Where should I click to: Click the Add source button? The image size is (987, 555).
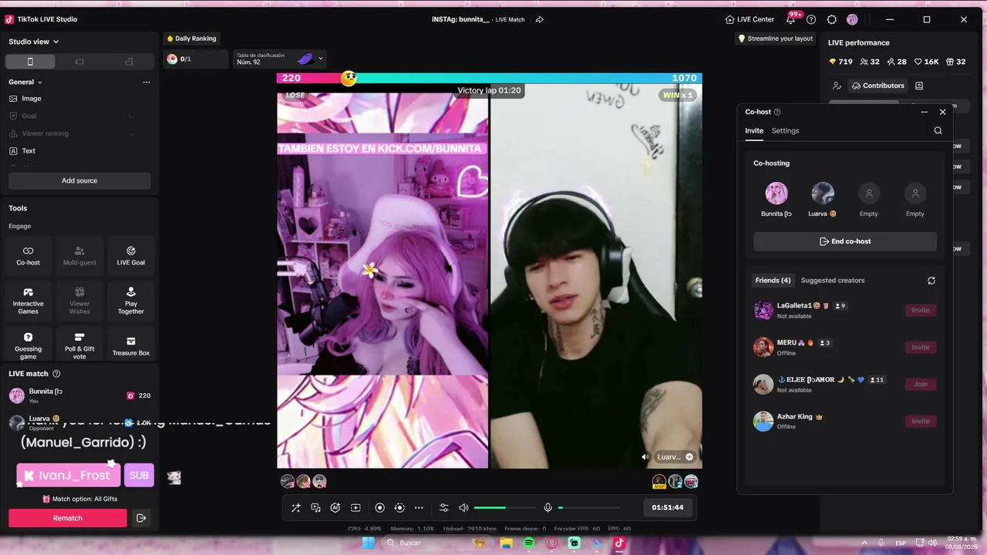(x=79, y=180)
